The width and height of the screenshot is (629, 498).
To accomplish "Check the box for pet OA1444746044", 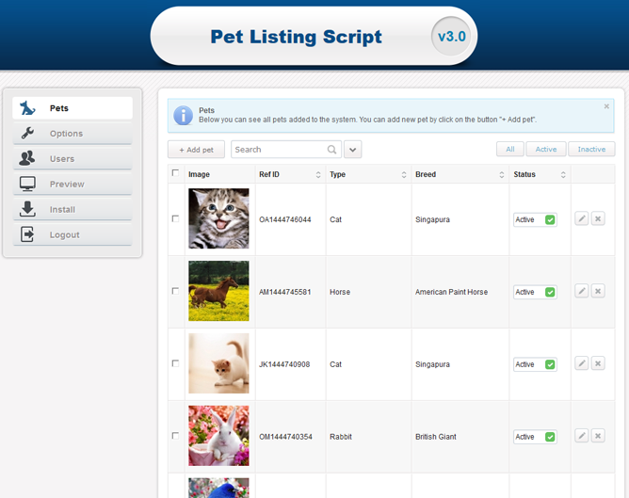I will (175, 218).
